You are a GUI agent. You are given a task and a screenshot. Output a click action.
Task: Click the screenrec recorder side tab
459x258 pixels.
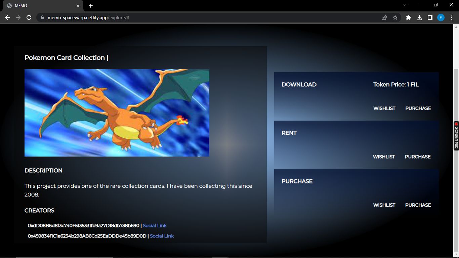pos(456,136)
